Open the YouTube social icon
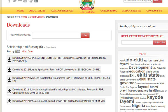Screen dimensions: 168x112 pos(25,1)
